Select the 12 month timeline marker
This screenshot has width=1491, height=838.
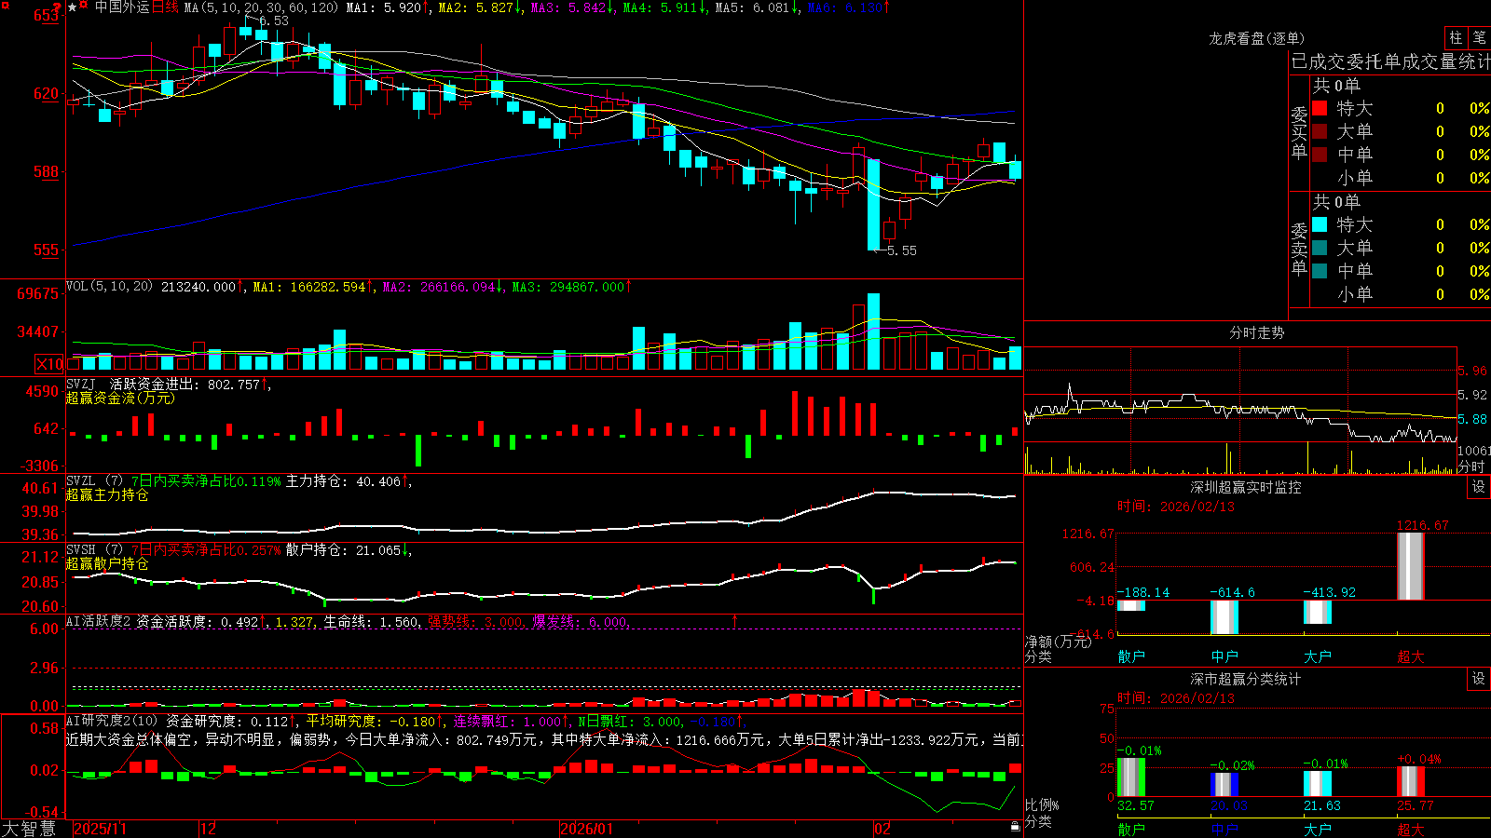(x=209, y=829)
